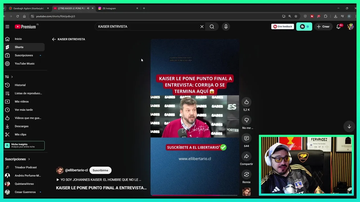This screenshot has width=360, height=202.
Task: Open a new browser tab
Action: (x=144, y=8)
